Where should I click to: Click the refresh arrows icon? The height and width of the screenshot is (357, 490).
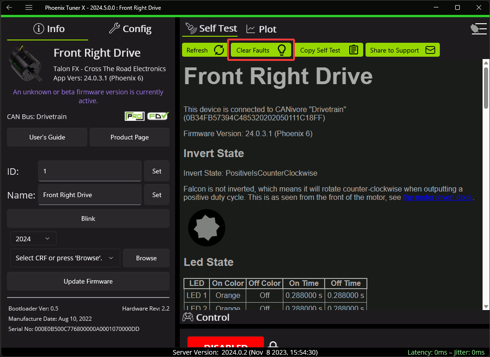(x=219, y=50)
